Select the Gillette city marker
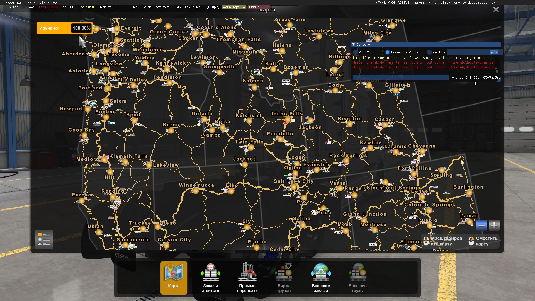Viewport: 535px width, 301px height. [396, 90]
